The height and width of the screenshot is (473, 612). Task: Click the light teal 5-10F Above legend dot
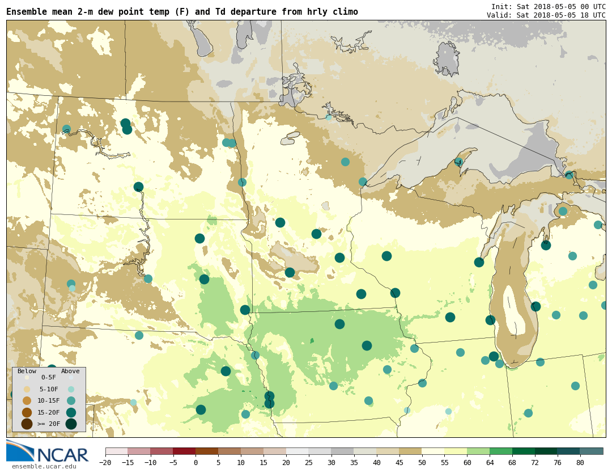tap(71, 389)
